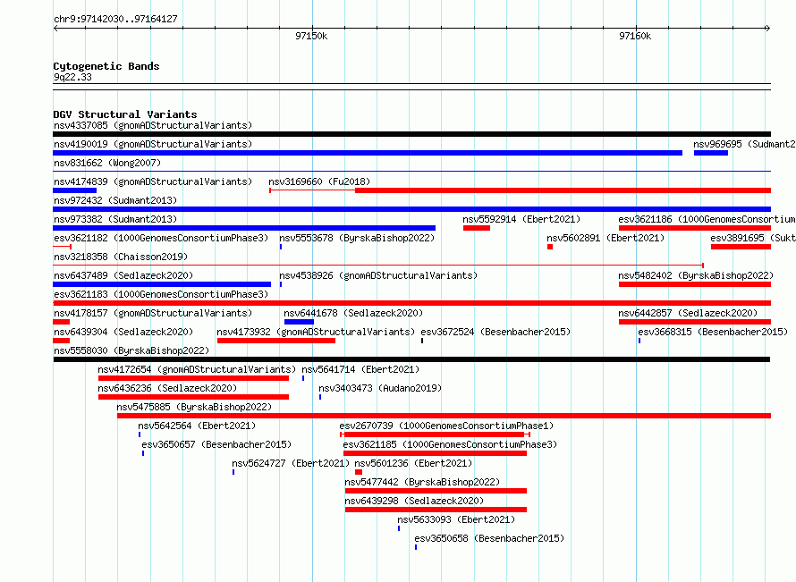This screenshot has width=796, height=582.
Task: Click the nsv6439304 (Sedlazeck2020) label
Action: 123,332
